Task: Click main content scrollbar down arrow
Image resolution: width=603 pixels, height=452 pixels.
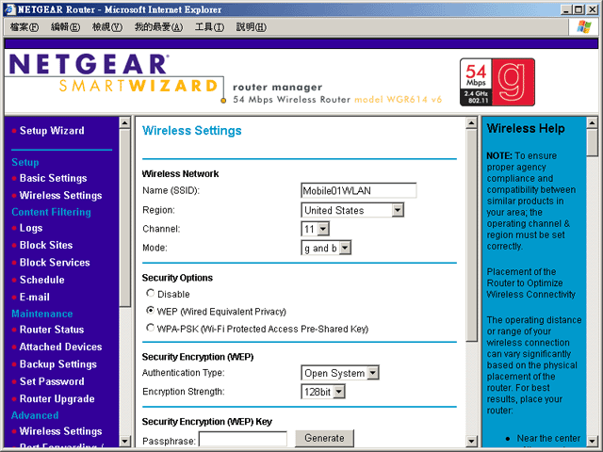Action: coord(471,441)
